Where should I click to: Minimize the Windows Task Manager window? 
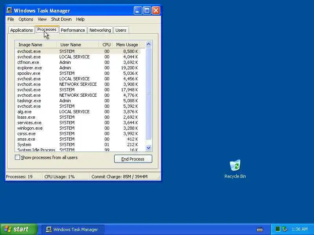coord(138,11)
